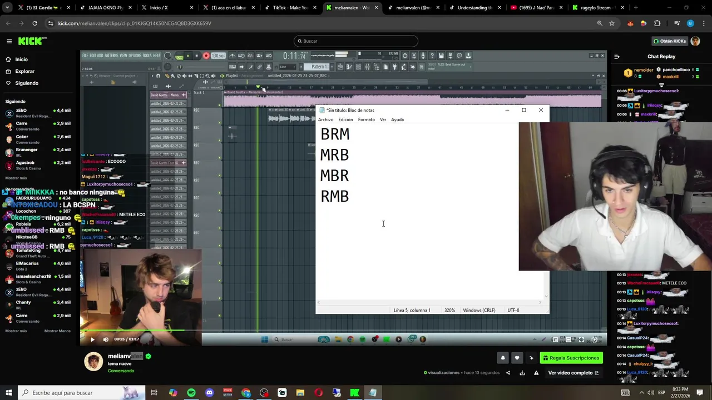712x400 pixels.
Task: Open the Chrome extensions puzzle icon
Action: point(657,23)
